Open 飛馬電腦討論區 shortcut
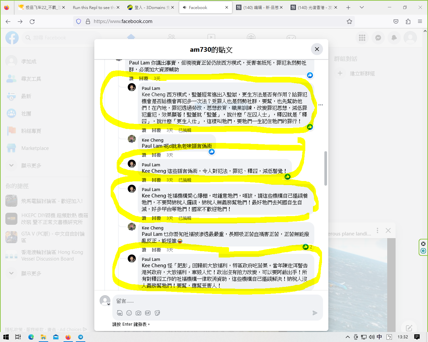The image size is (428, 342). pos(47,201)
